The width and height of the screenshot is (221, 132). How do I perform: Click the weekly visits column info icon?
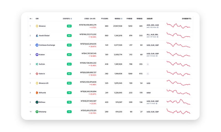click(x=122, y=19)
